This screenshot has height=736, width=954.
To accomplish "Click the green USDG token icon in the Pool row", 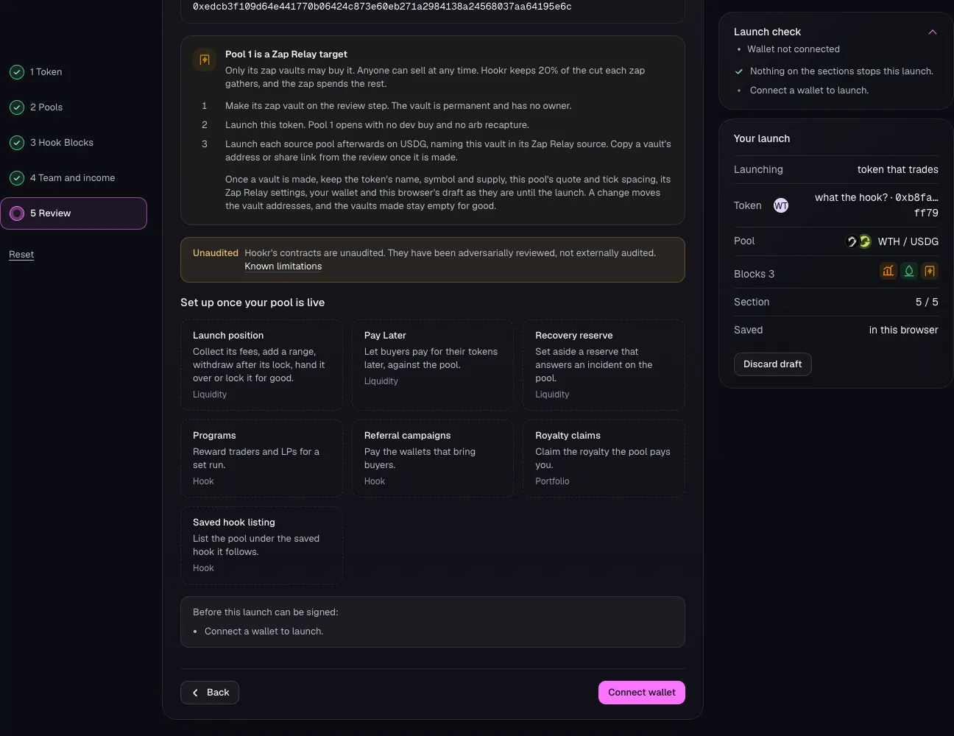I will tap(865, 241).
